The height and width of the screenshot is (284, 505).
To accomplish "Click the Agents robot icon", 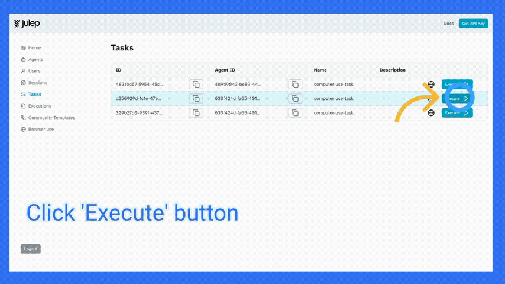I will tap(23, 59).
